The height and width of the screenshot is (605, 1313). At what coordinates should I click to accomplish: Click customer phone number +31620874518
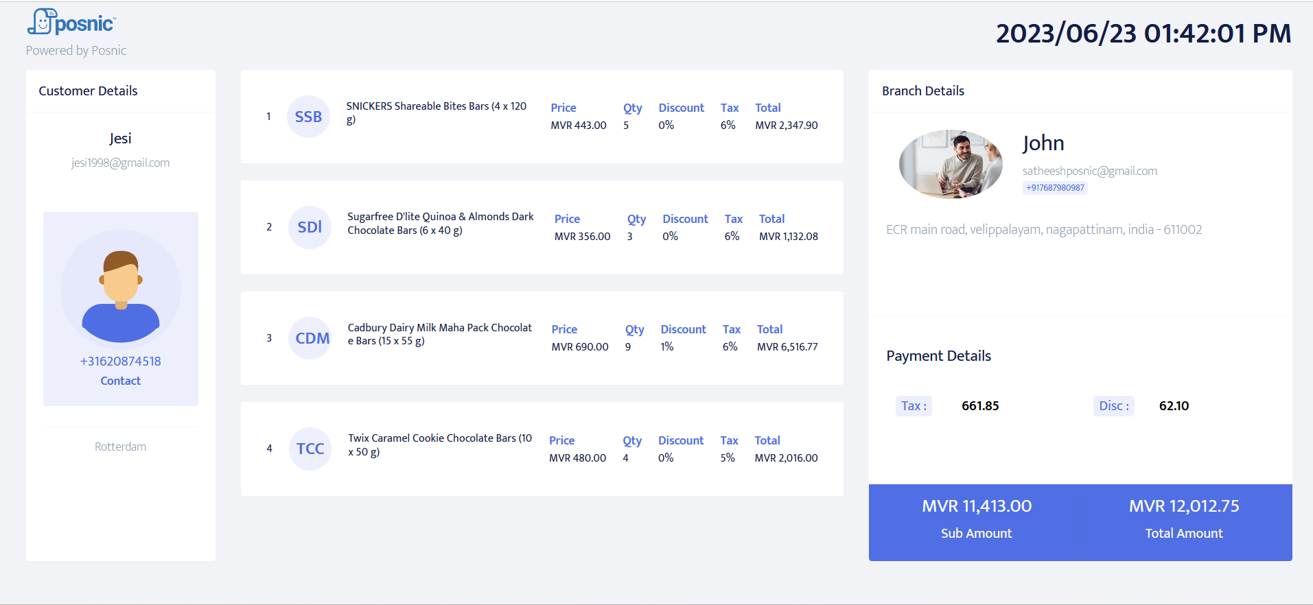pos(120,361)
